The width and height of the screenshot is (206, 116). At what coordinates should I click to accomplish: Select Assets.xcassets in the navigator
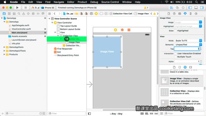tap(19, 36)
